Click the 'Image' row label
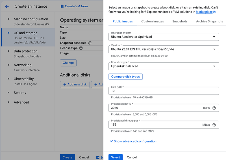Screen dimensions: 226x160 pos(64,53)
